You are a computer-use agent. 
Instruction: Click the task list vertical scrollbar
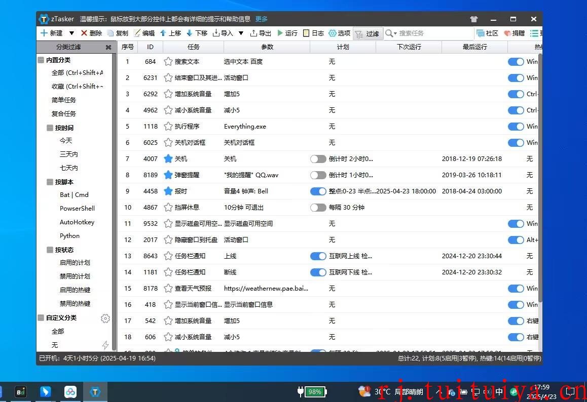(540, 178)
